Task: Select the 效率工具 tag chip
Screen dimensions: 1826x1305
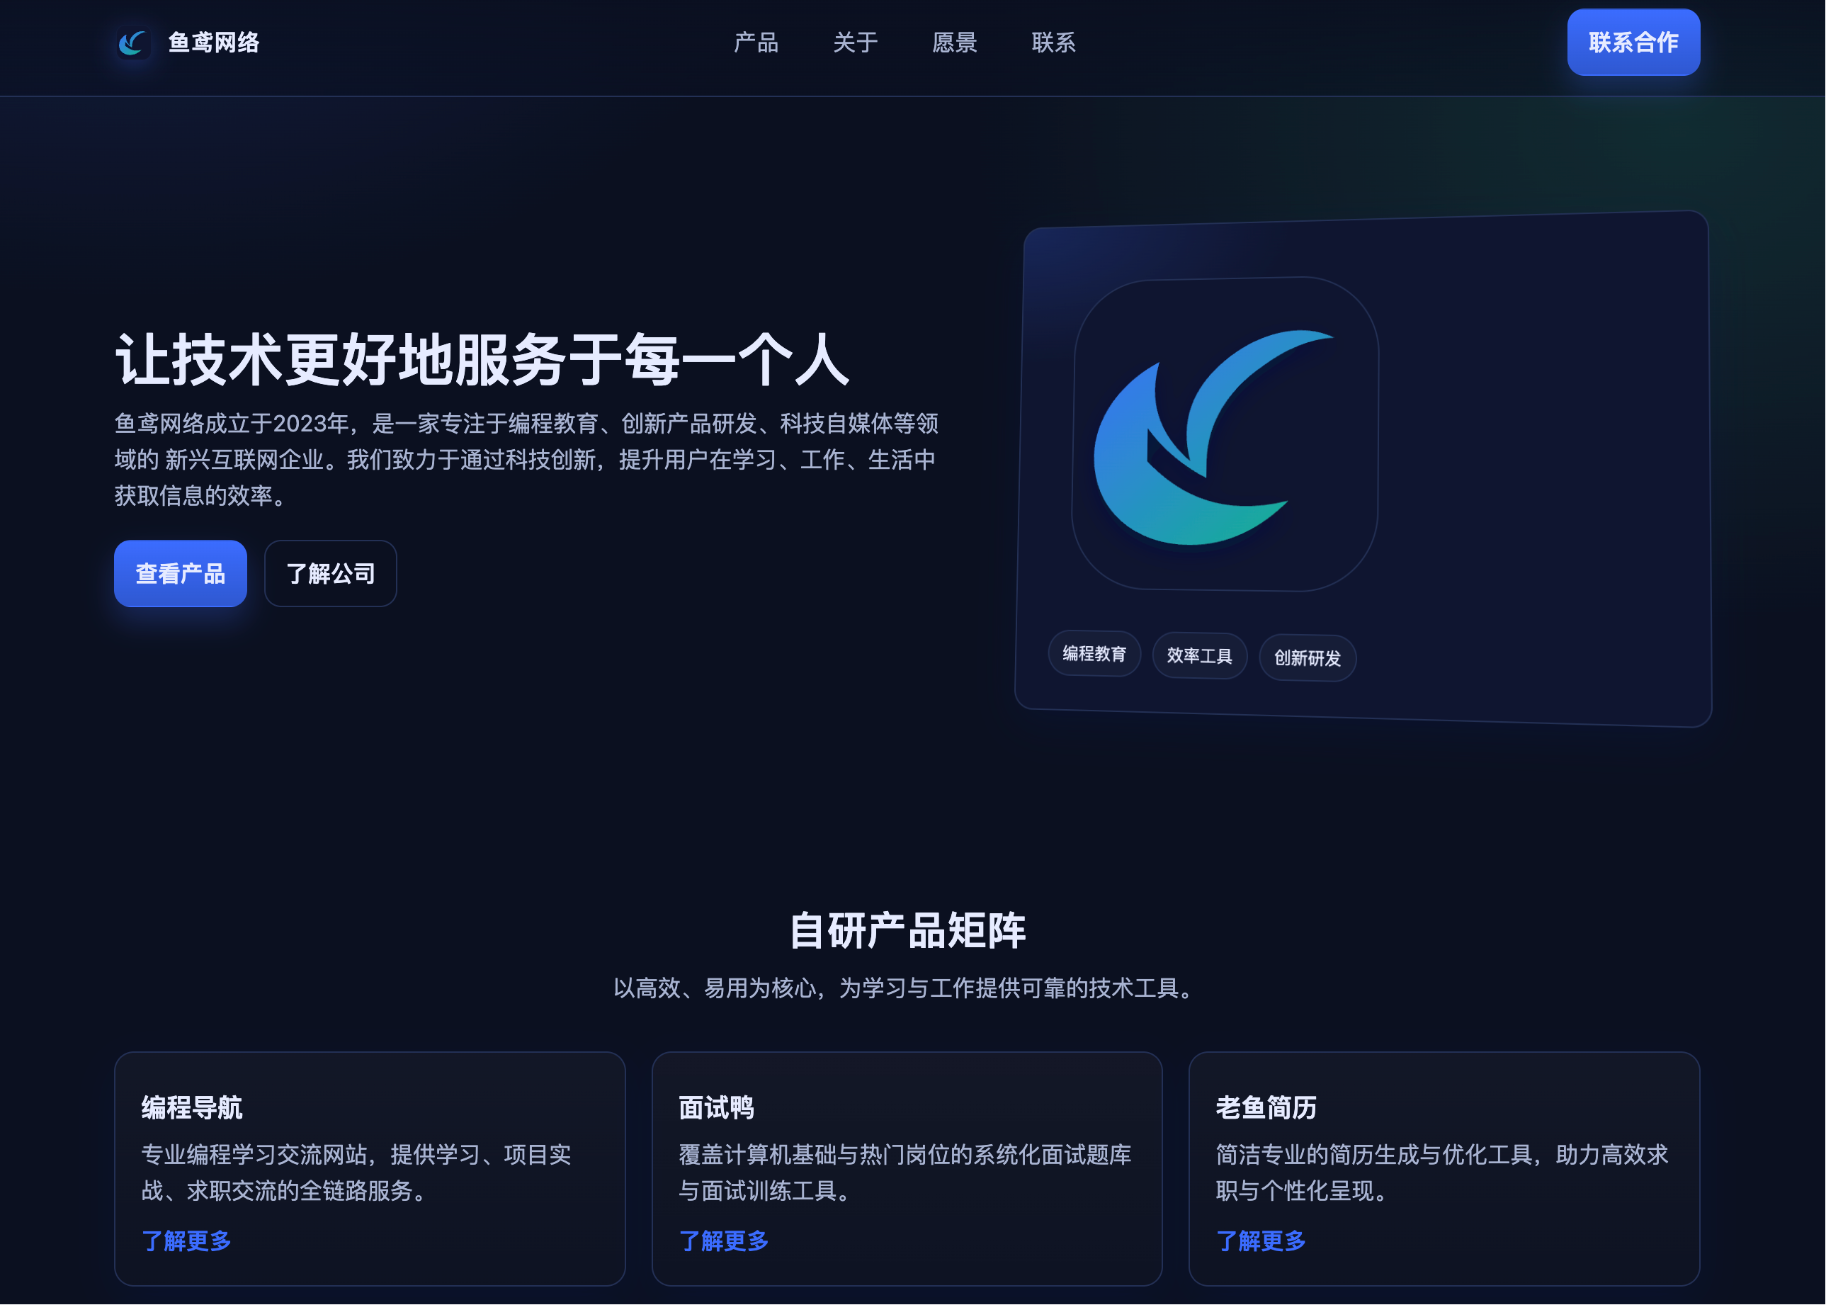Action: 1198,657
